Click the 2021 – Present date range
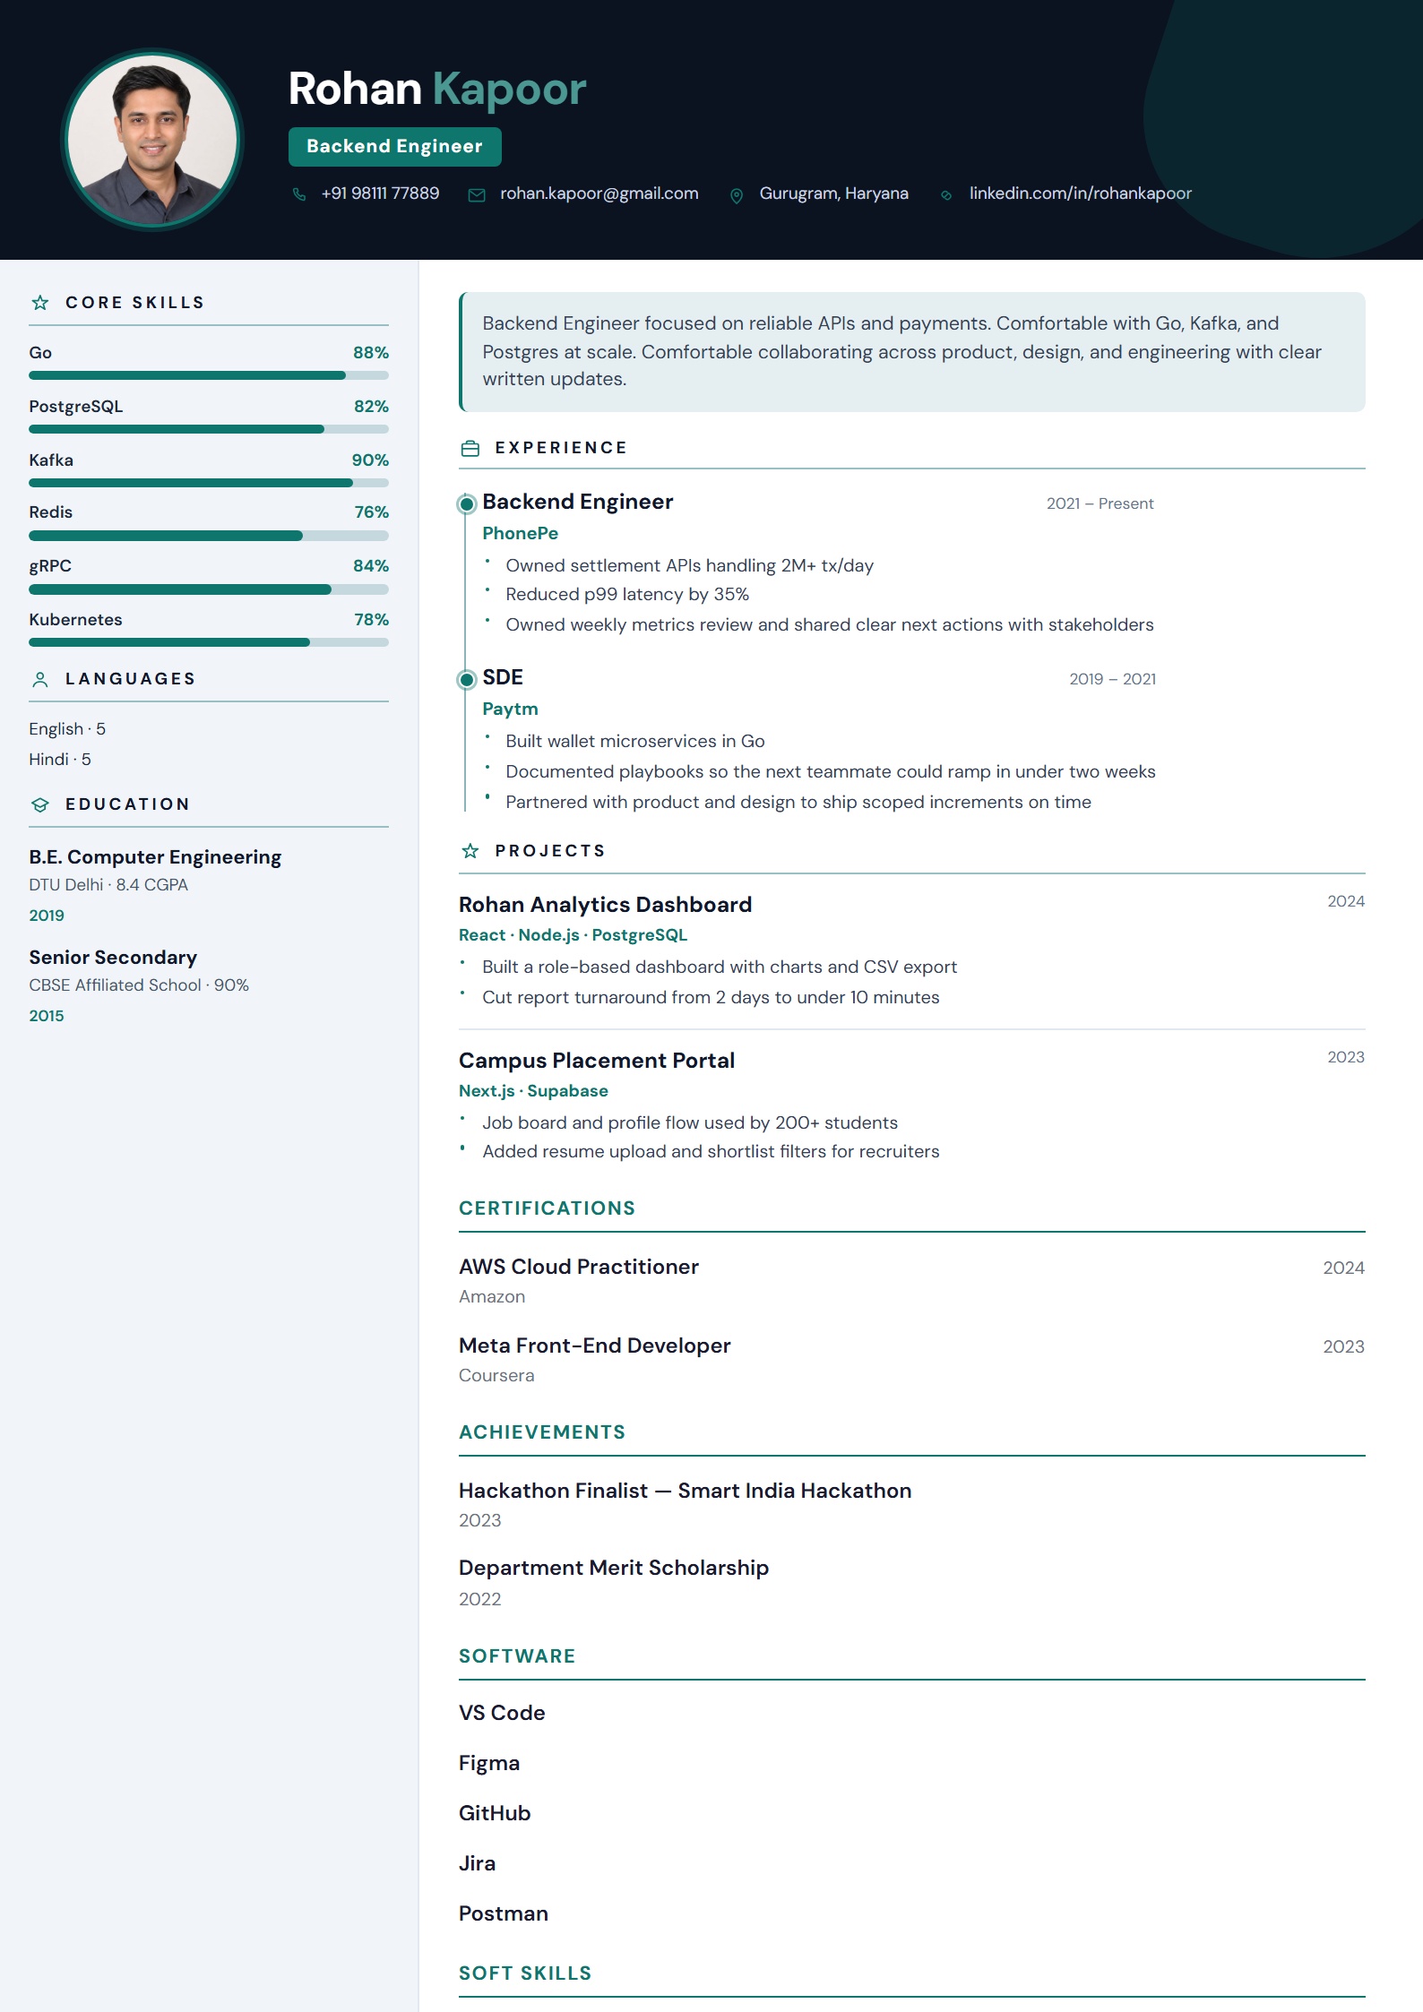Screen dimensions: 1423x2012 [1100, 503]
